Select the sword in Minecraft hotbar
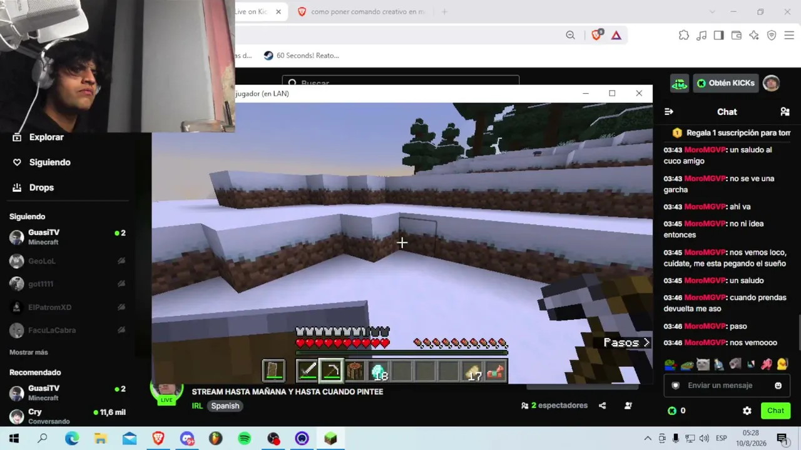Image resolution: width=801 pixels, height=450 pixels. coord(307,371)
